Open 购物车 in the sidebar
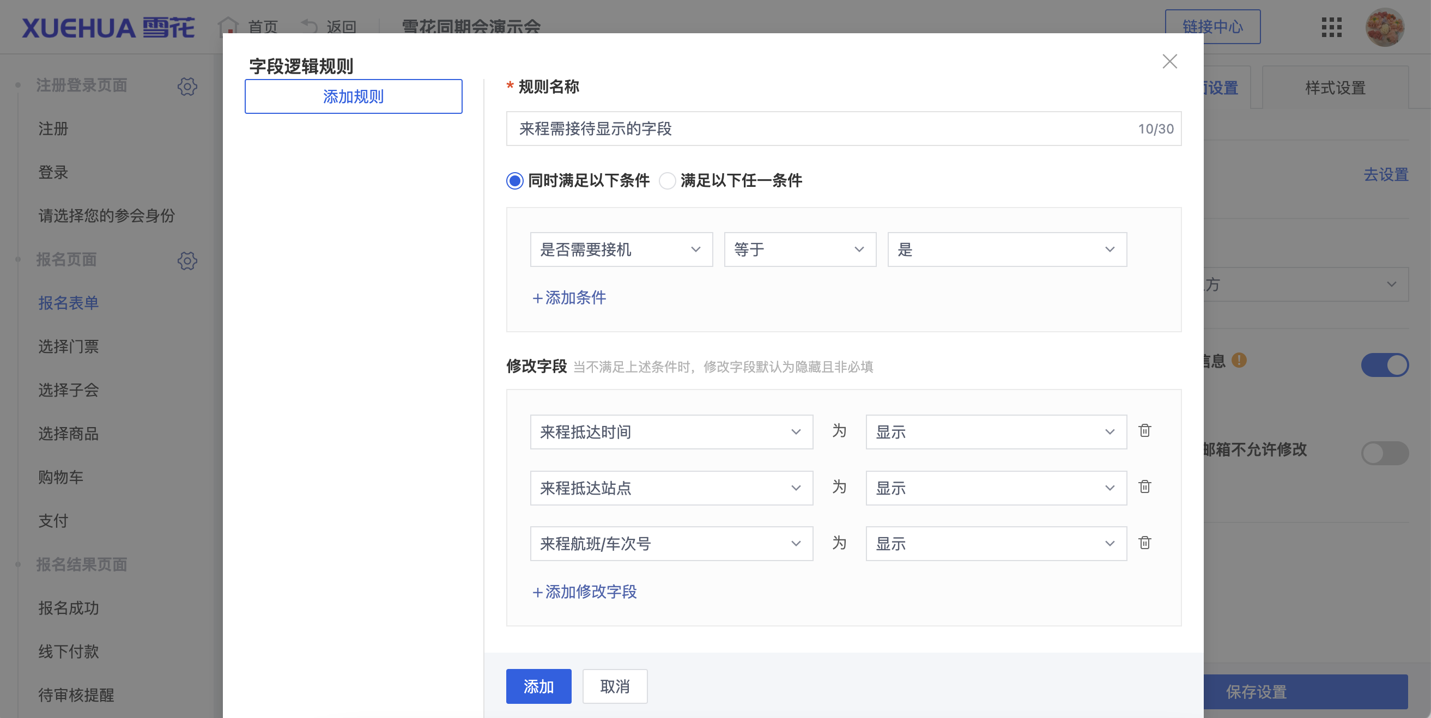The width and height of the screenshot is (1431, 718). (60, 477)
